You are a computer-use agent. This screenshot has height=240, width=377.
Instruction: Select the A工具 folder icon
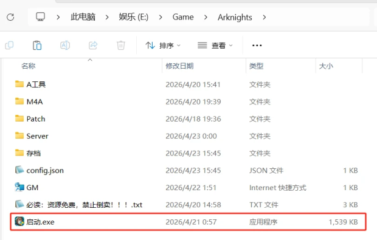click(x=19, y=84)
